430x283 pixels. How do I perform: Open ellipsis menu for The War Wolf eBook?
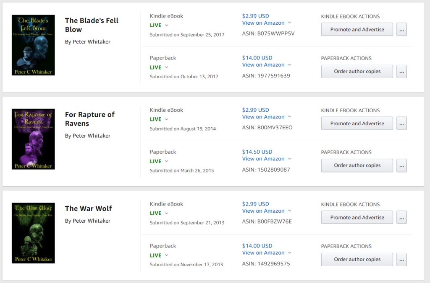[401, 218]
